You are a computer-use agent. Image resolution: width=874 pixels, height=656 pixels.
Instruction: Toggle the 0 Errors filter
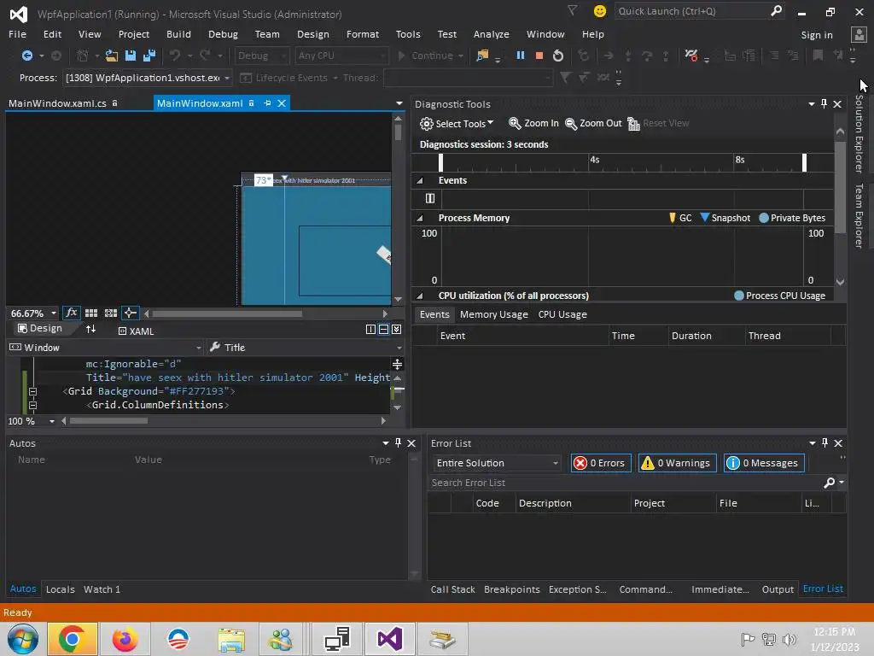click(x=601, y=463)
